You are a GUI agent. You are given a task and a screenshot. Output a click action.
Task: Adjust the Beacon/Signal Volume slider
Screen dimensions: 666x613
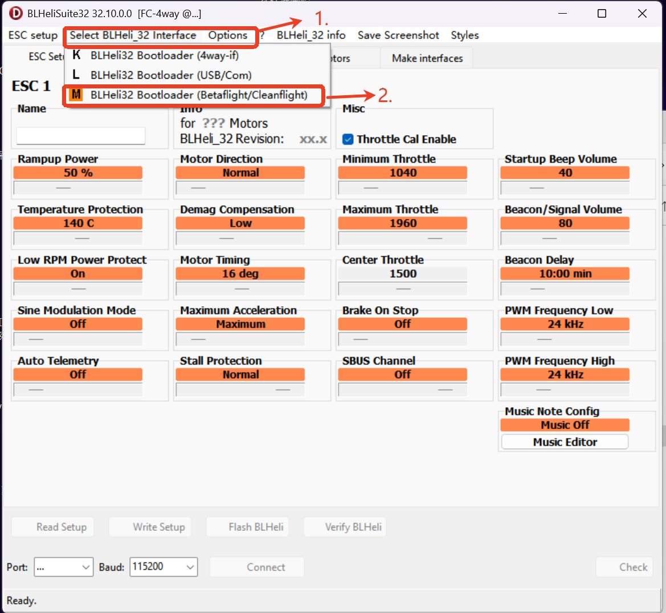565,238
